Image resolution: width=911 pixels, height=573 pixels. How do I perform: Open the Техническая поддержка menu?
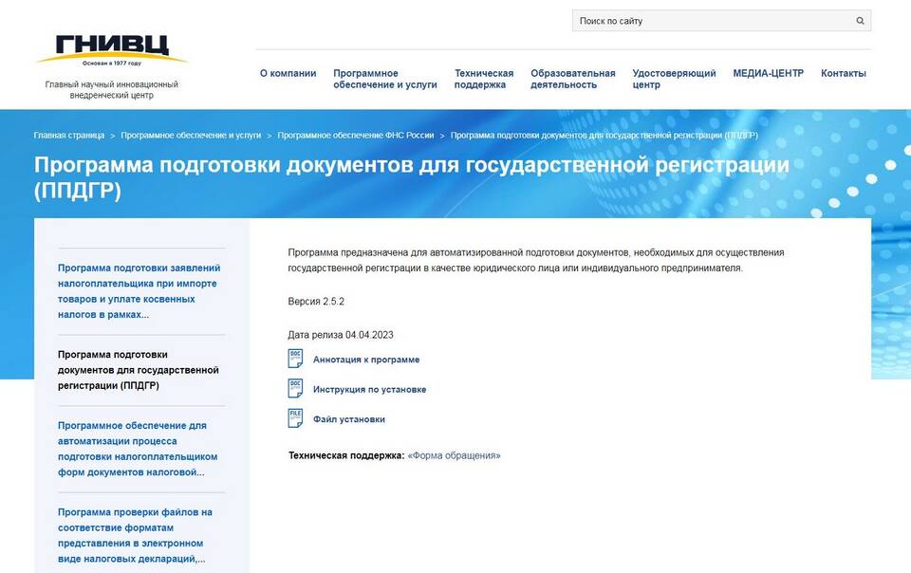click(484, 79)
